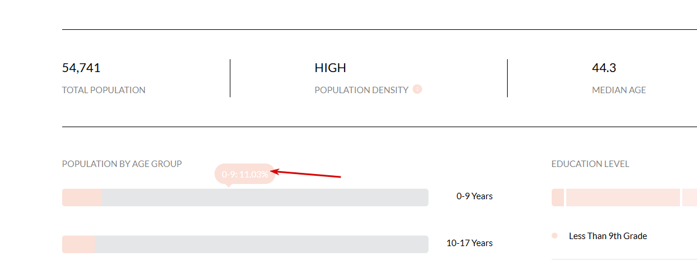The width and height of the screenshot is (697, 276).
Task: Click the third Education Level bar segment at right edge
Action: click(689, 197)
